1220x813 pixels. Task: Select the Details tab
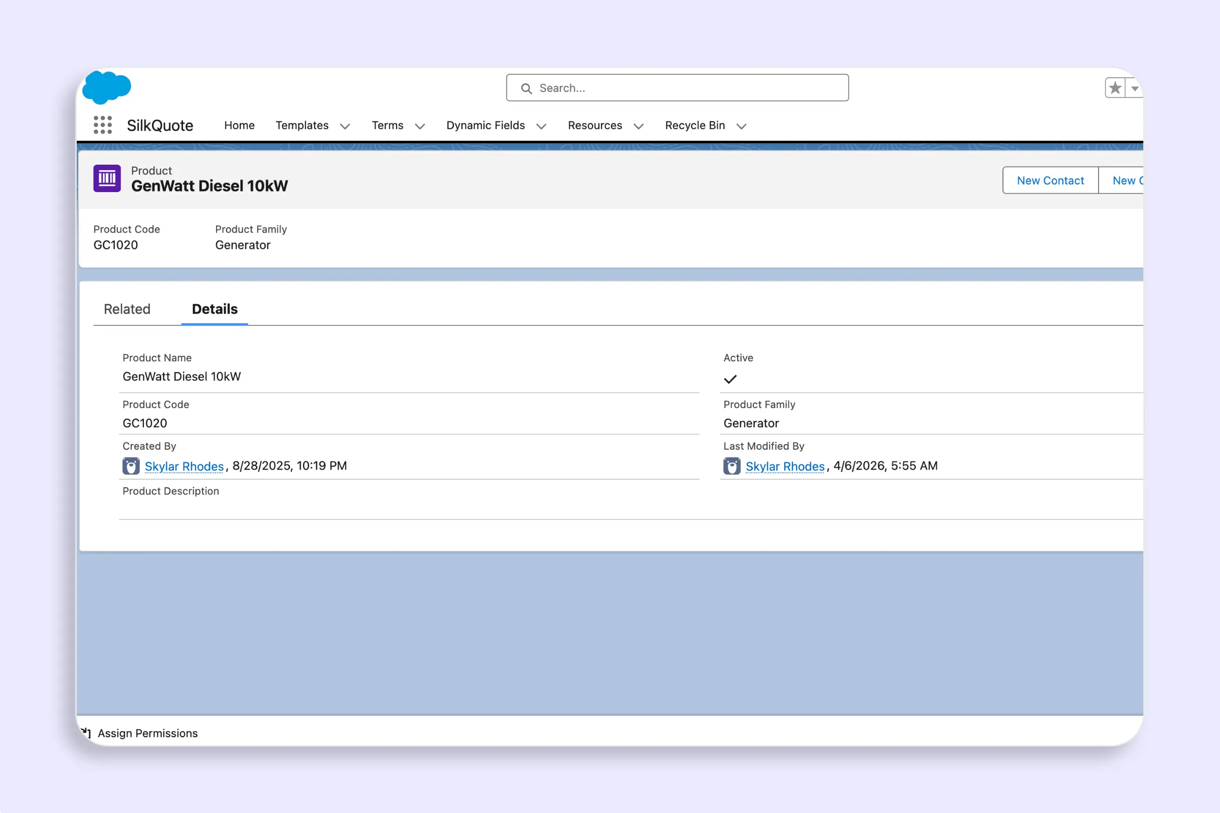coord(215,309)
